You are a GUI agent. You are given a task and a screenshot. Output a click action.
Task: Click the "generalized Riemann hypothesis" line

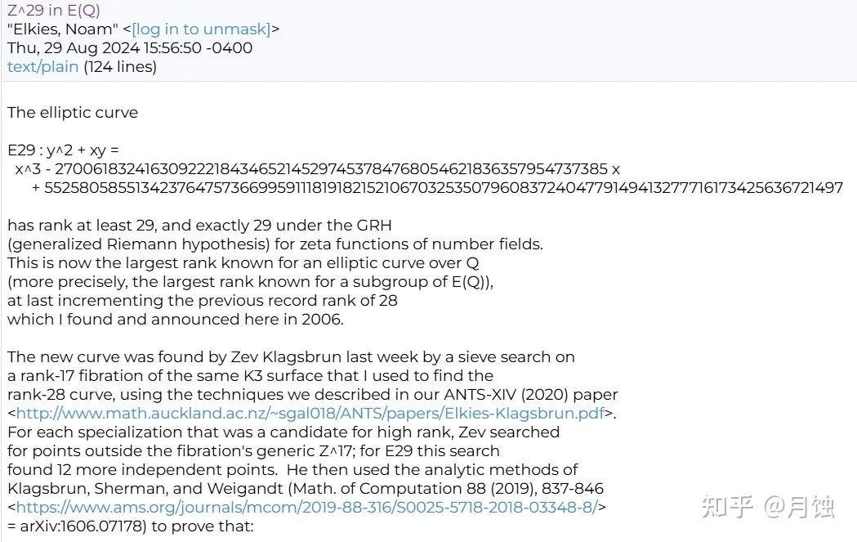click(x=275, y=244)
